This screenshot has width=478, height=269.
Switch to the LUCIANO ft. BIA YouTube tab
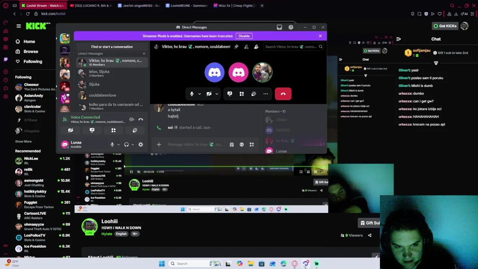[91, 6]
